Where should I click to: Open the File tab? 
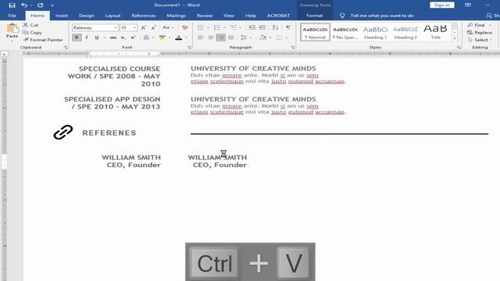[x=12, y=16]
